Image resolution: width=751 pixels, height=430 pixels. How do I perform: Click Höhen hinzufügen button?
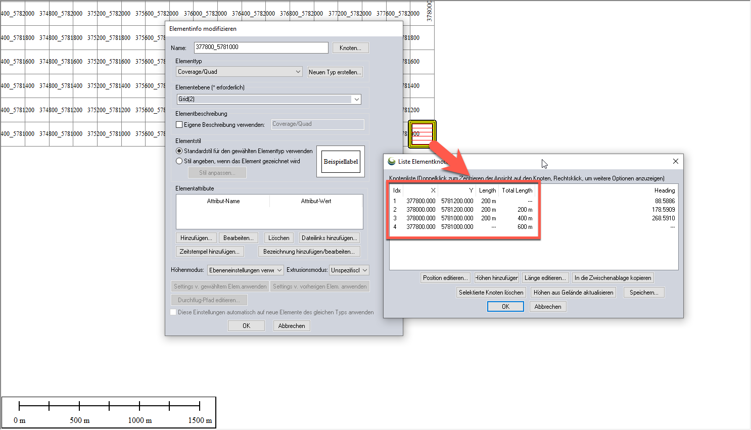click(x=496, y=278)
